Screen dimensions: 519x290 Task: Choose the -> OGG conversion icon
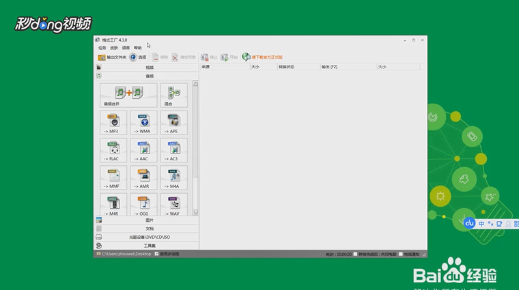(143, 205)
